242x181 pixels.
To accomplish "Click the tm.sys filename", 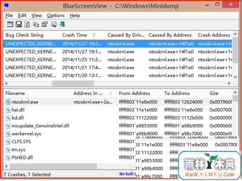I will [18, 150].
